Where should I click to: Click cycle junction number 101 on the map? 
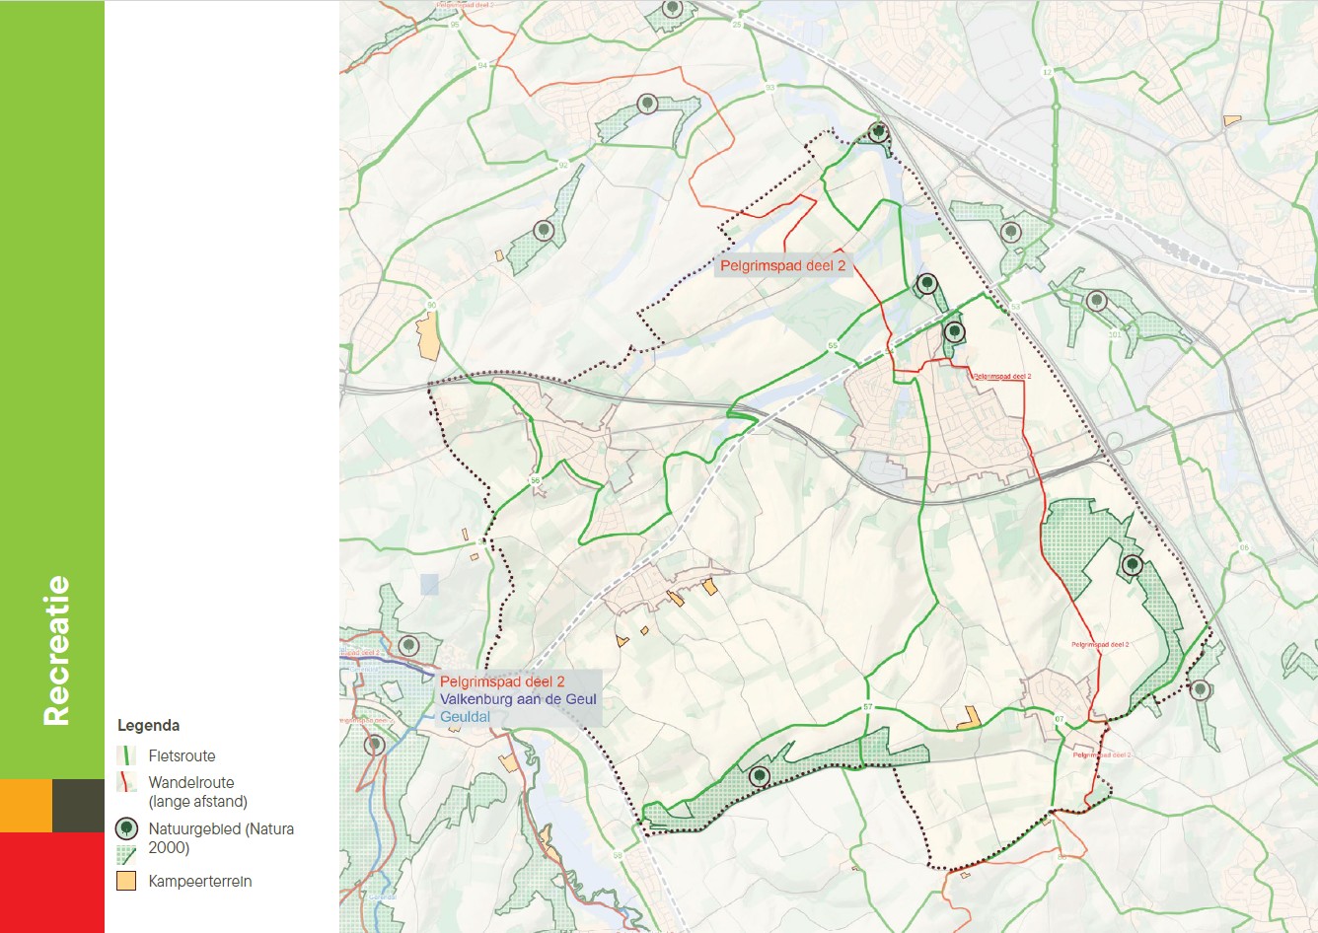pos(1115,334)
